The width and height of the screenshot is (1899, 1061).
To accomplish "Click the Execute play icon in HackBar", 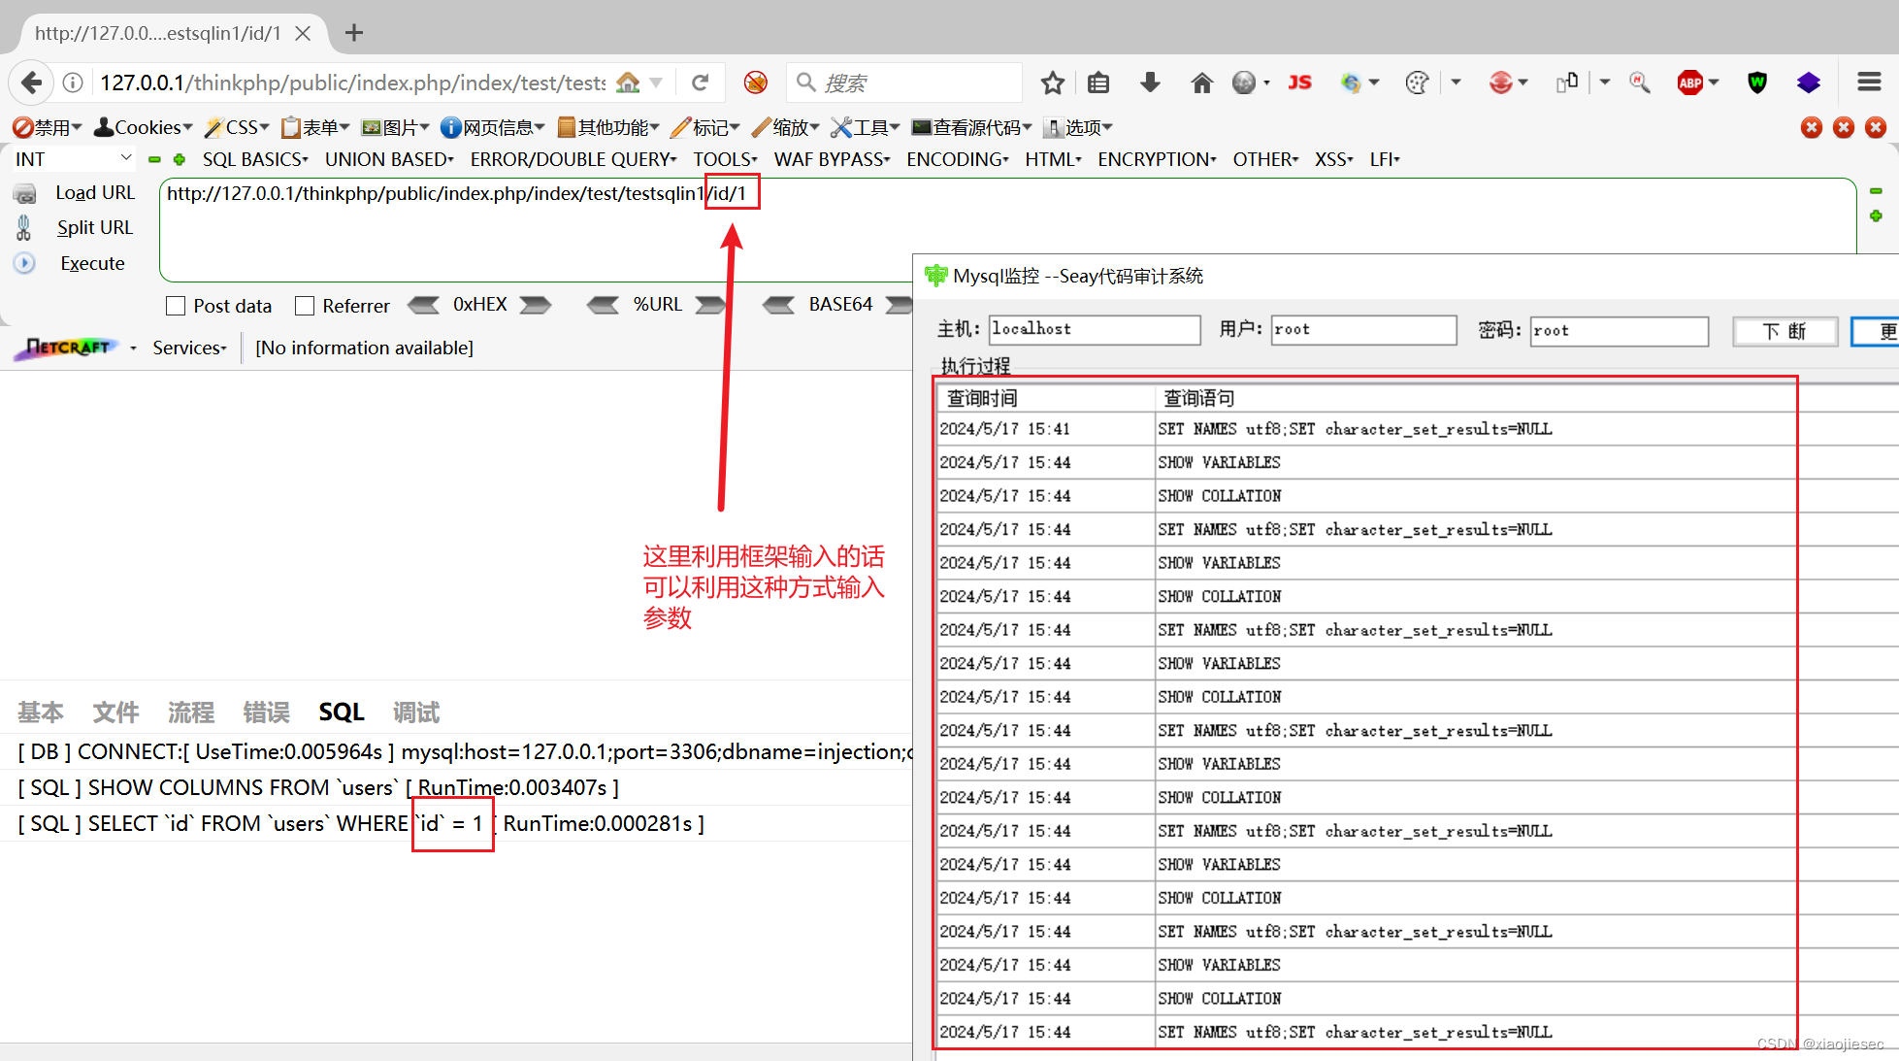I will pyautogui.click(x=23, y=263).
